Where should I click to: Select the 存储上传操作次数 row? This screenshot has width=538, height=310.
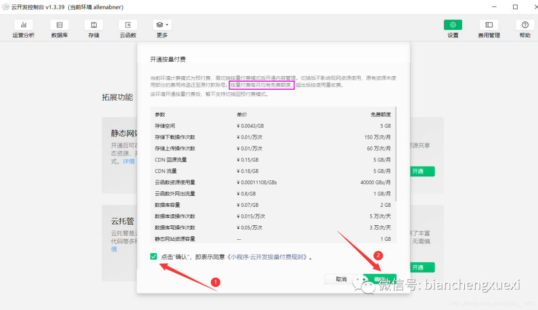click(x=273, y=149)
